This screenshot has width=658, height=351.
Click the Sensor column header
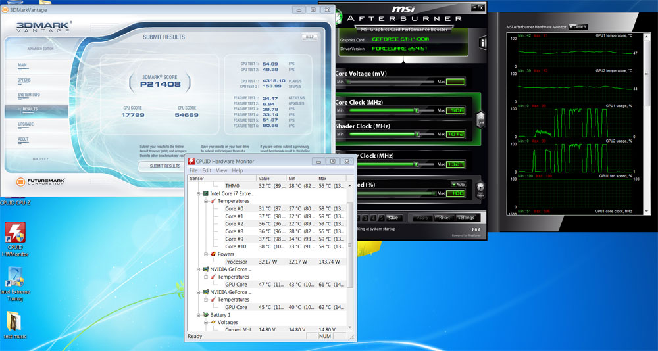point(222,178)
